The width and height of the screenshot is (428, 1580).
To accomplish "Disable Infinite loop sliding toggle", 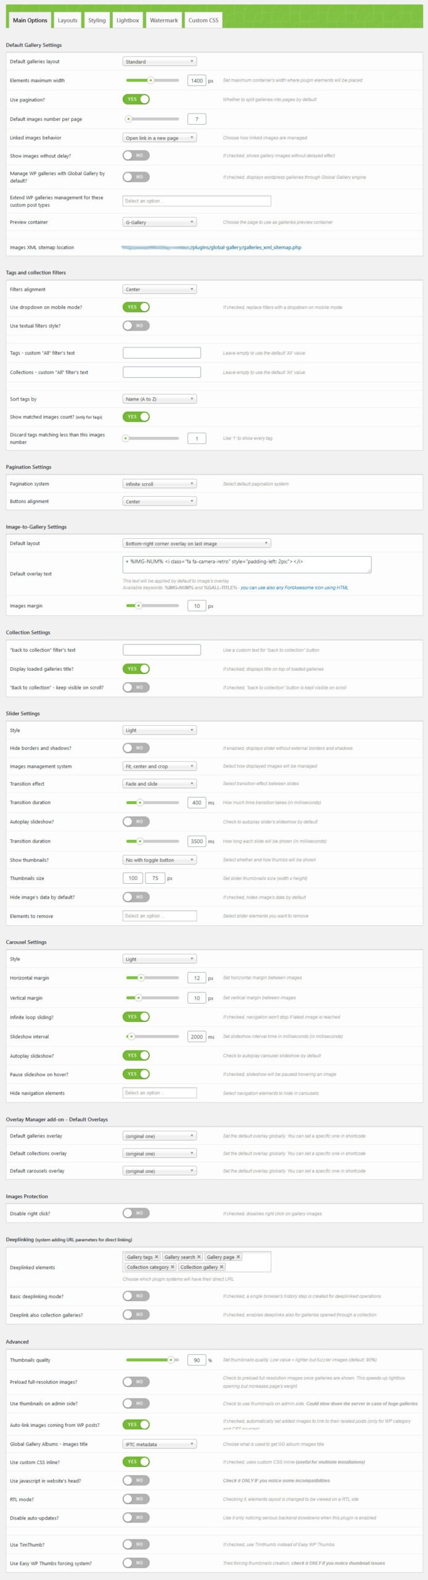I will [x=136, y=1017].
